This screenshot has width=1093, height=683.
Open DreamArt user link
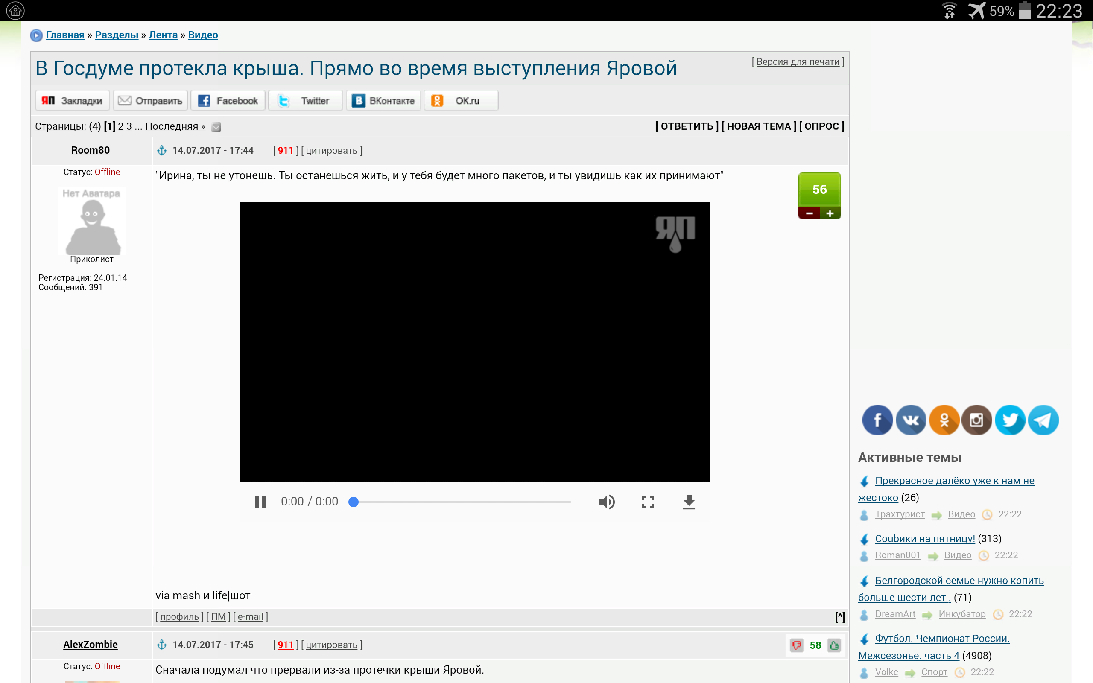point(895,614)
